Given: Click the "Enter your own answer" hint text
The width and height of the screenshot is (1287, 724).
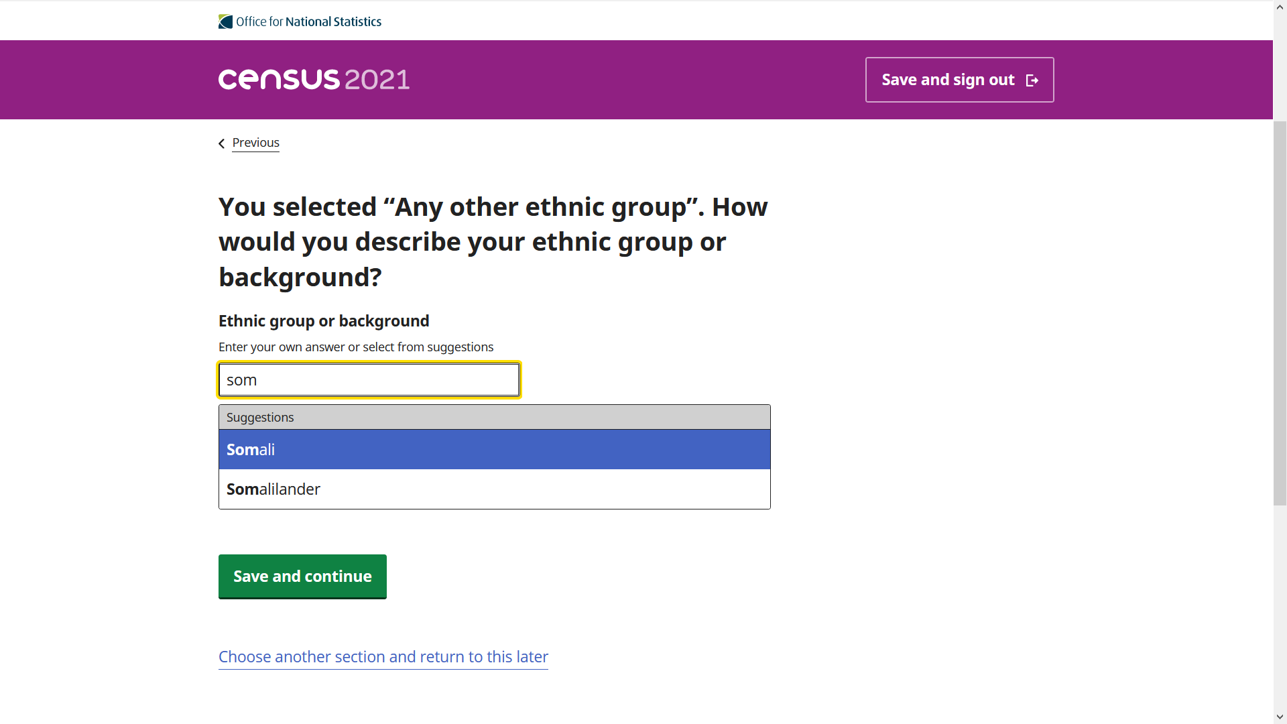Looking at the screenshot, I should pos(355,347).
